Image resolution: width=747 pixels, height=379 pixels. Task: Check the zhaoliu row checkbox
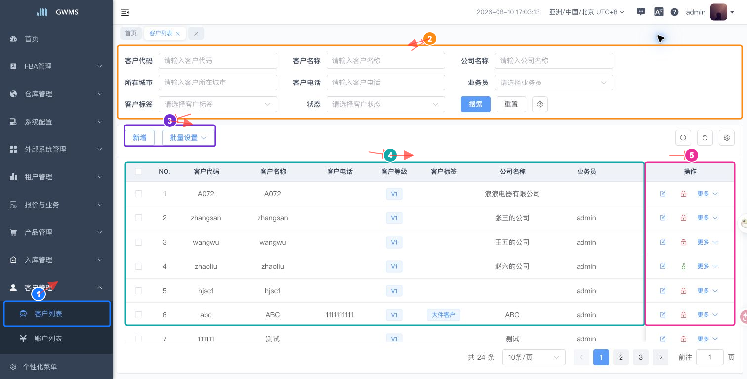(138, 266)
